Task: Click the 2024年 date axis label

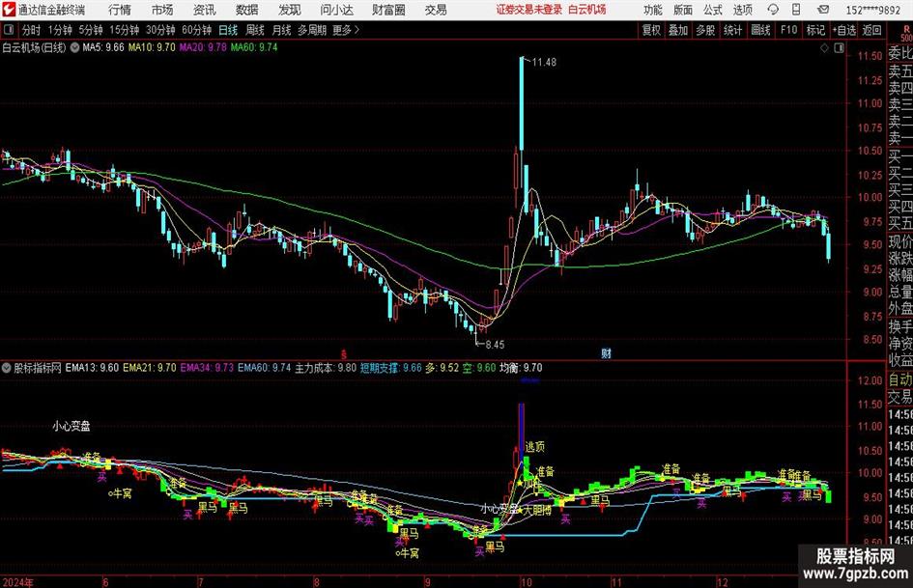Action: click(x=18, y=582)
